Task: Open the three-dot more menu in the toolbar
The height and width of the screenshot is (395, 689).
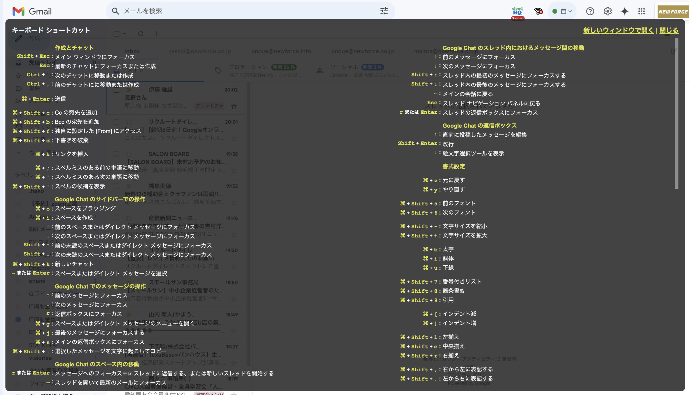Action: pos(157,34)
